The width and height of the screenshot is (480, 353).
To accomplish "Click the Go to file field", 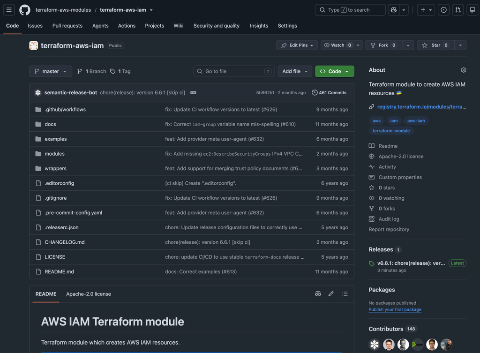I will tap(234, 71).
